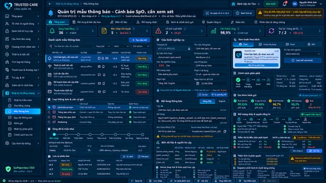This screenshot has width=326, height=183.
Task: Open the Bệnh viện An Tâm facility dropdown
Action: [x=246, y=4]
